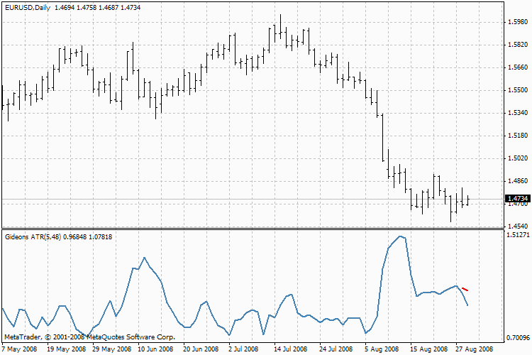The width and height of the screenshot is (532, 355).
Task: Click the 1.5980 price scale label
Action: (x=517, y=22)
